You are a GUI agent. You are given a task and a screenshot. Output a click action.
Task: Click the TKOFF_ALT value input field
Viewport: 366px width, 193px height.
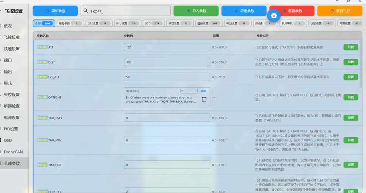pyautogui.click(x=167, y=47)
